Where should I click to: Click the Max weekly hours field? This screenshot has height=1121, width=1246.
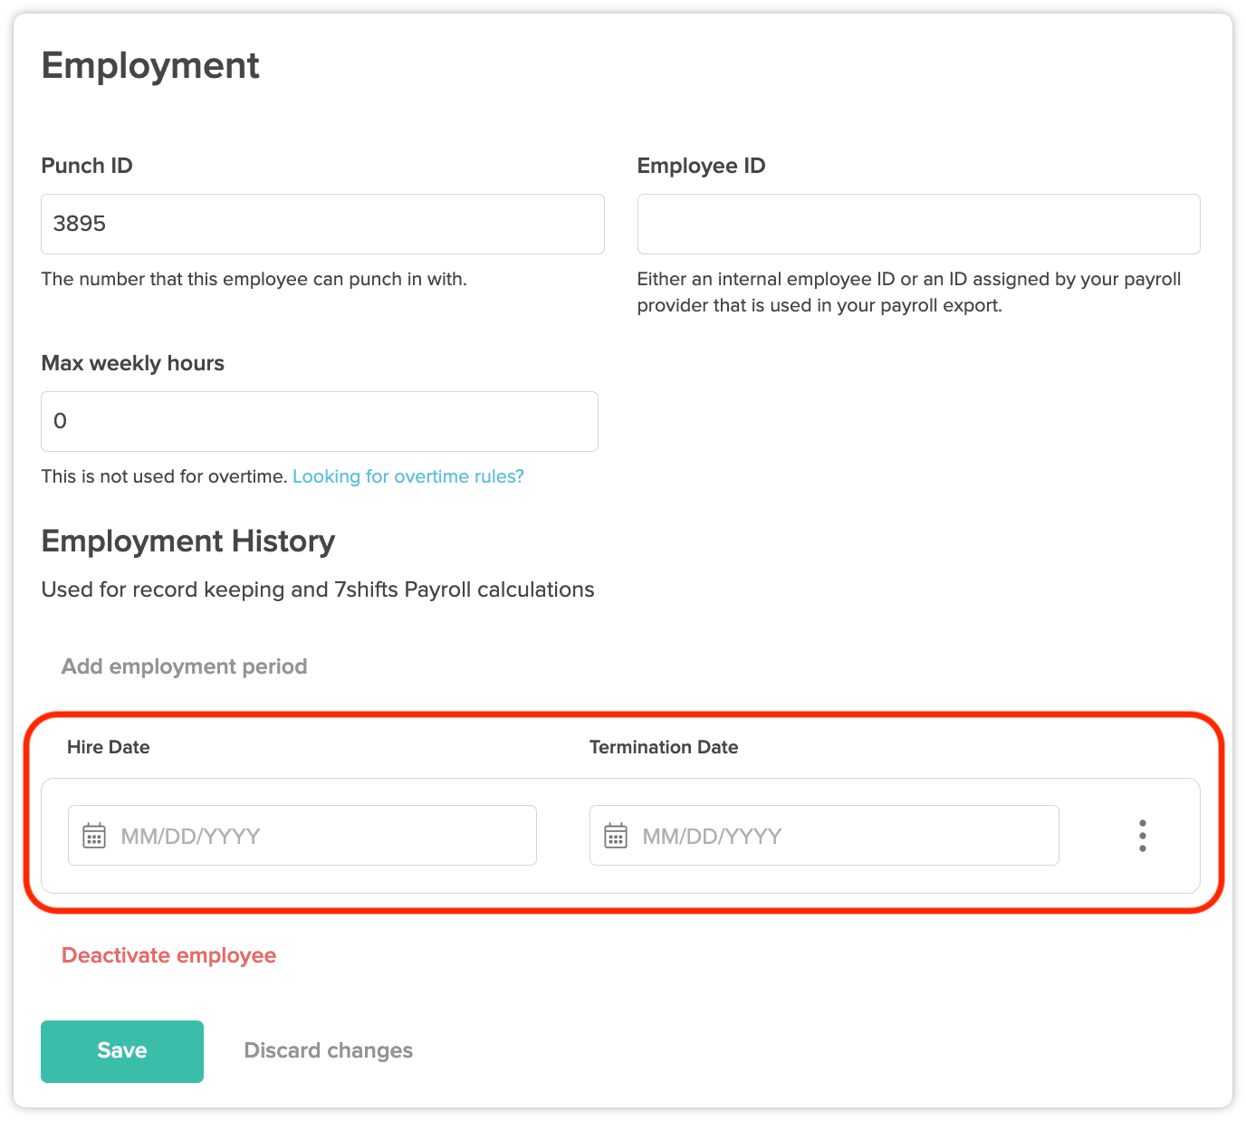coord(320,421)
